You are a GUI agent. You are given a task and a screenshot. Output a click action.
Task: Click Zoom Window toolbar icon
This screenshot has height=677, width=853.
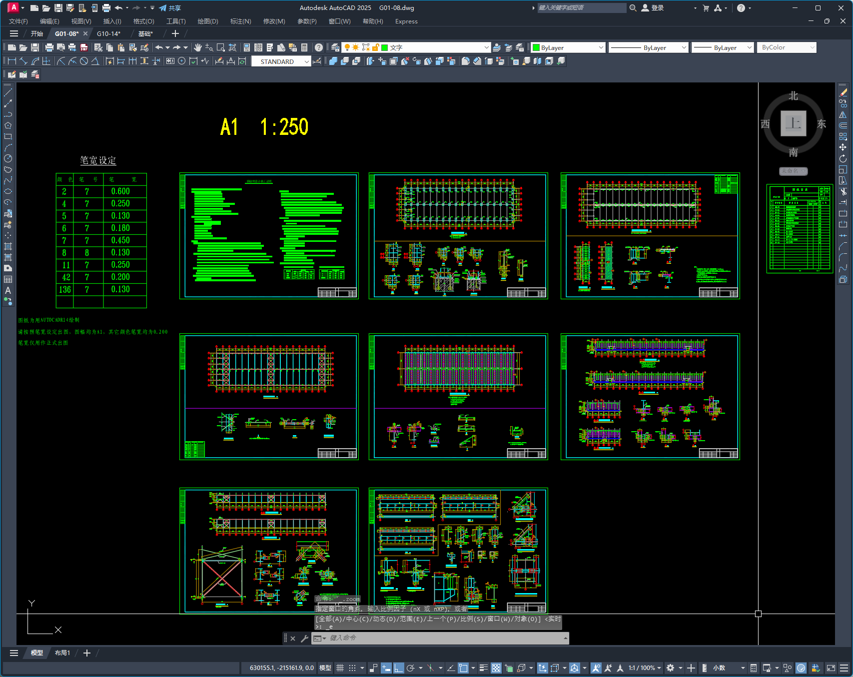[x=221, y=47]
